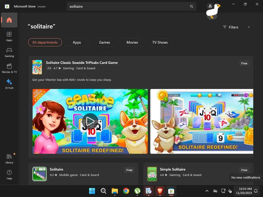The height and width of the screenshot is (197, 263).
Task: Click the Solitaire app icon
Action: click(x=40, y=174)
